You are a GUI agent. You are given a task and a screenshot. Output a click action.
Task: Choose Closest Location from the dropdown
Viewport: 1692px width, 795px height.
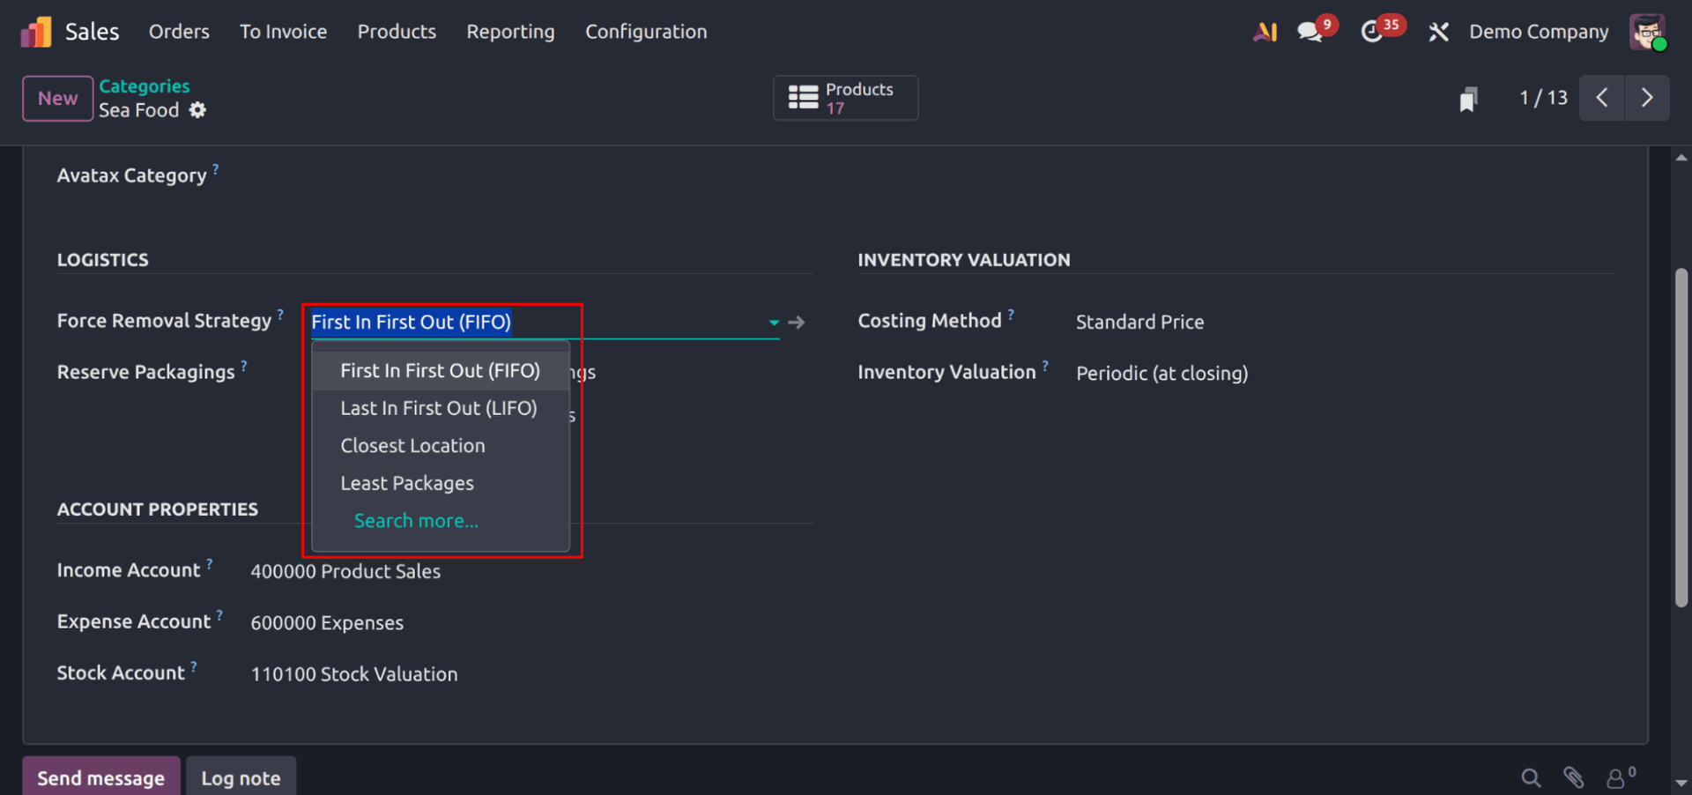tap(412, 446)
